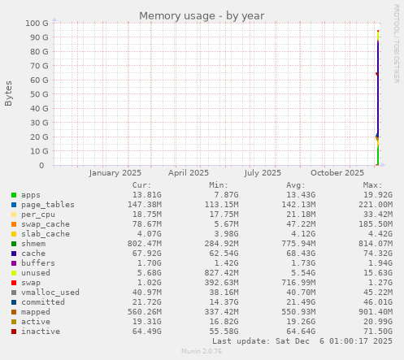Click the shmem min value 284.92M
The height and width of the screenshot is (360, 404).
(221, 244)
